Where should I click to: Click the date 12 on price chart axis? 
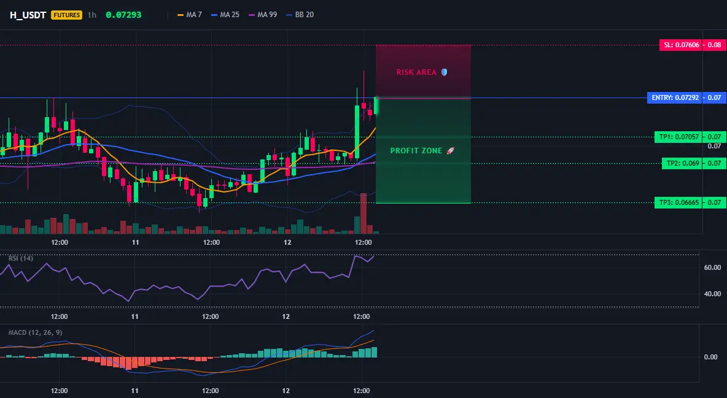[287, 242]
